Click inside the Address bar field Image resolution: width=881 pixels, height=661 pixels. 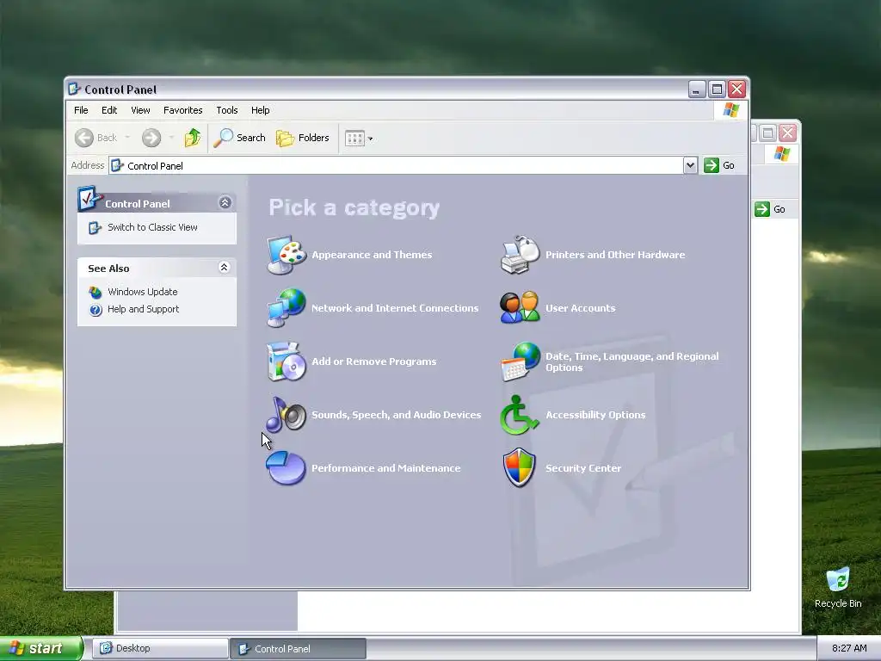tap(396, 165)
